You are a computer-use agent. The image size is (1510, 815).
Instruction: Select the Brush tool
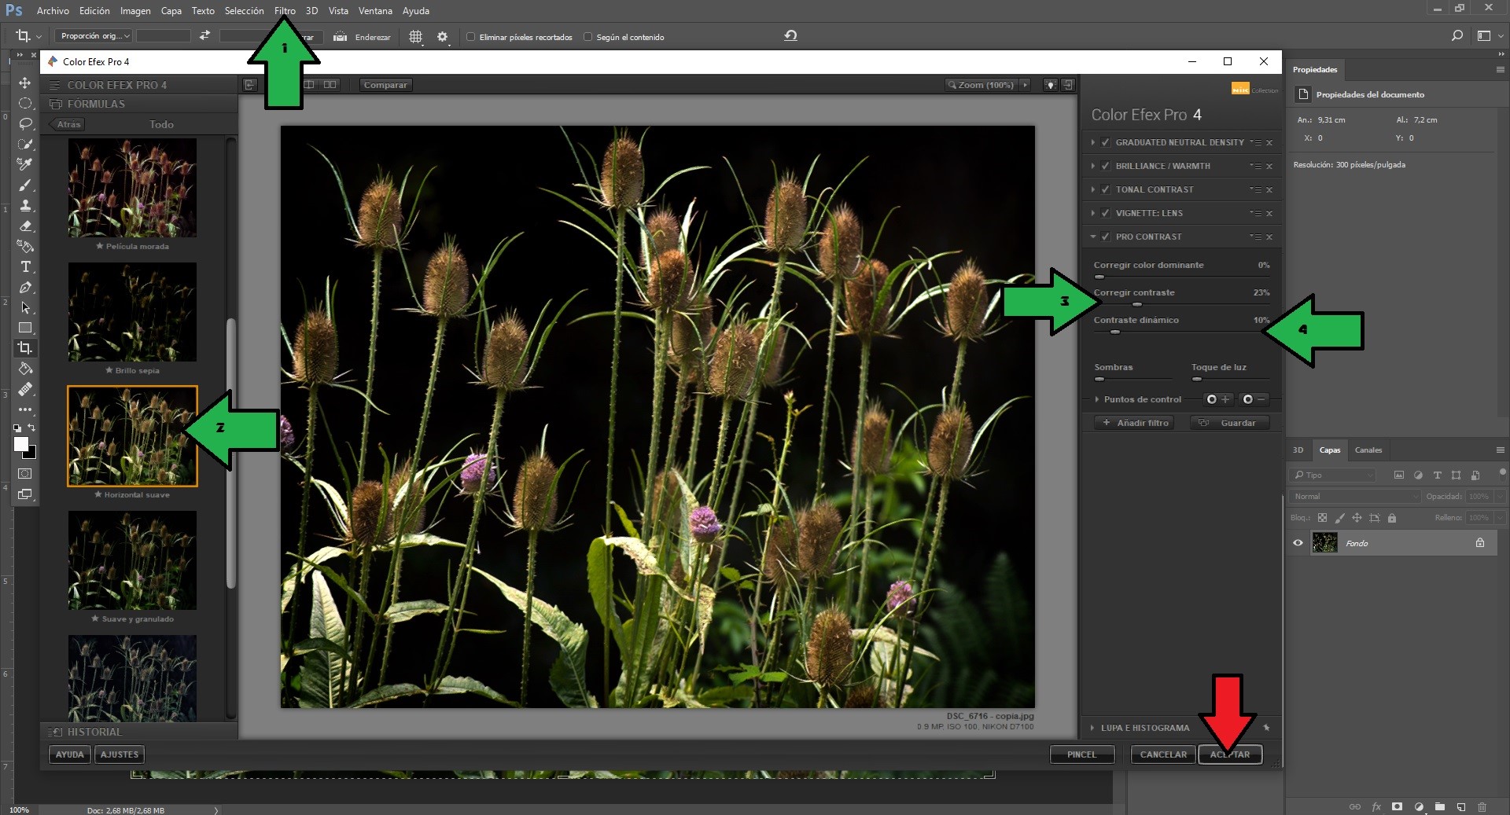click(25, 185)
